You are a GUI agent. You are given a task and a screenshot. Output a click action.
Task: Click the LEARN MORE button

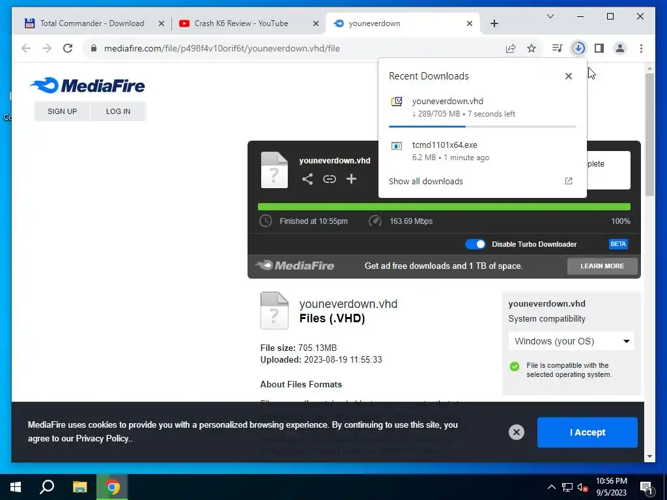click(x=603, y=266)
